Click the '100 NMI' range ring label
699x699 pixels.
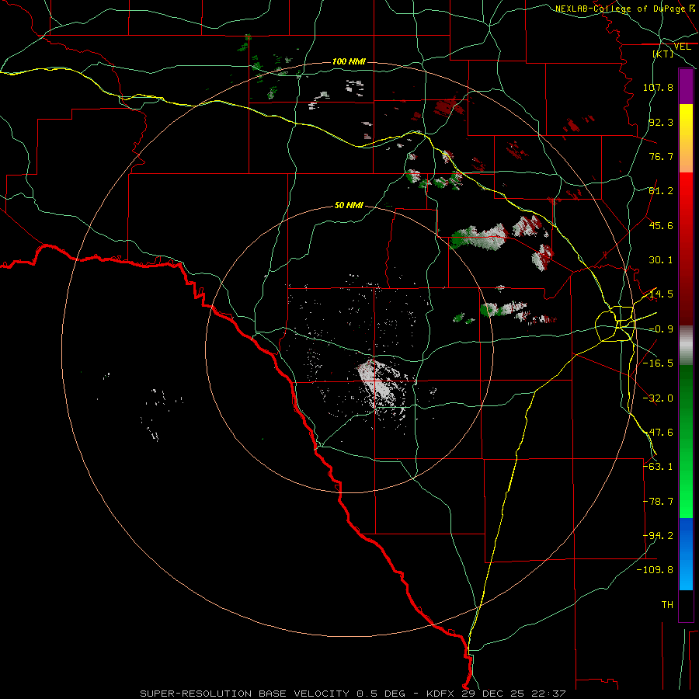349,61
